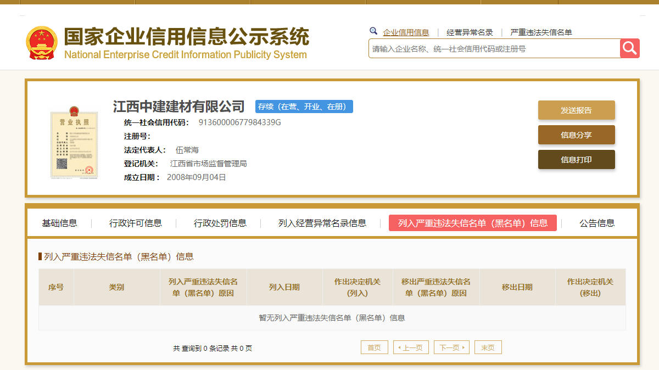Go to 上一页 previous page

click(411, 347)
